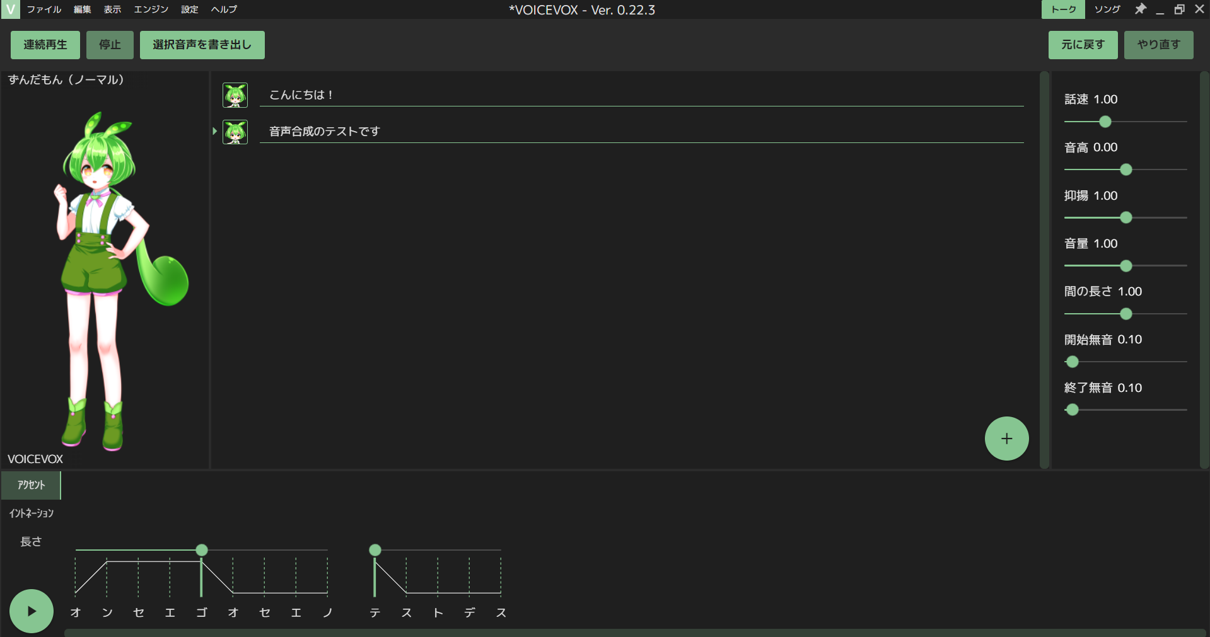The image size is (1210, 637).
Task: Click accent position handle above テ
Action: (x=375, y=550)
